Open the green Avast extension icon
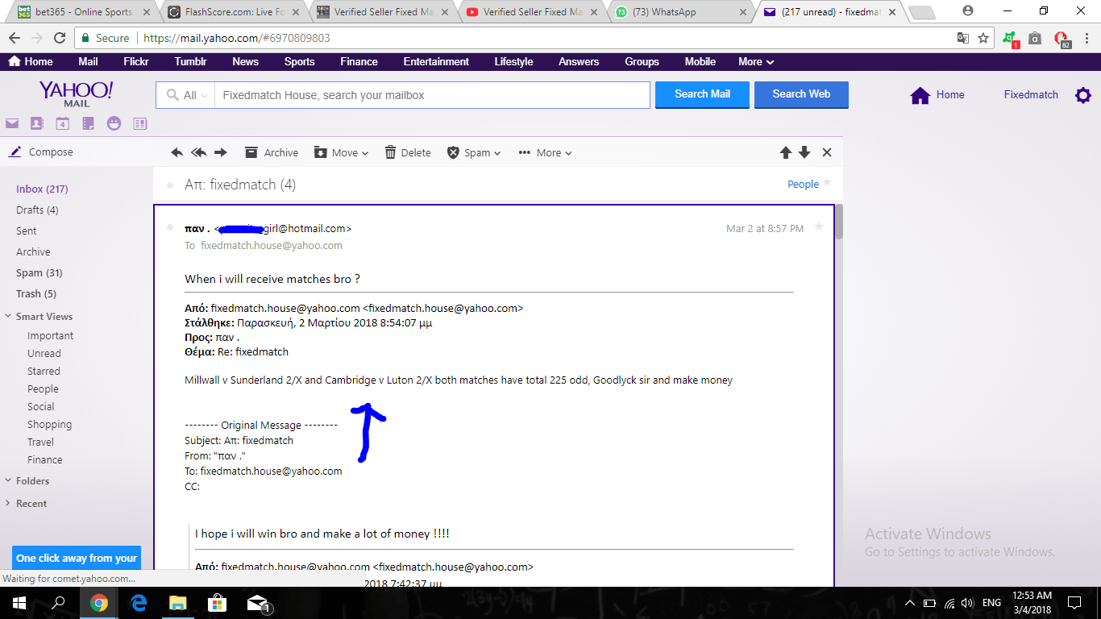The width and height of the screenshot is (1101, 619). pyautogui.click(x=1011, y=39)
